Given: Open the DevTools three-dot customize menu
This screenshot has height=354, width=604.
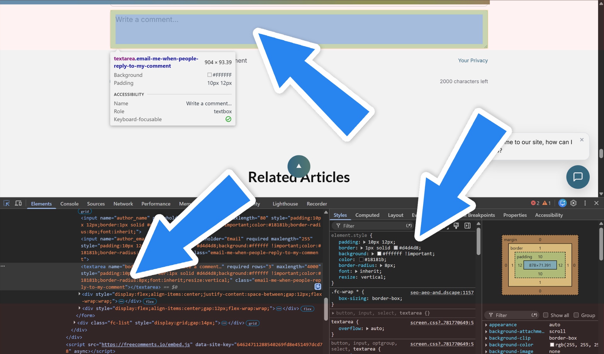Looking at the screenshot, I should pos(585,203).
